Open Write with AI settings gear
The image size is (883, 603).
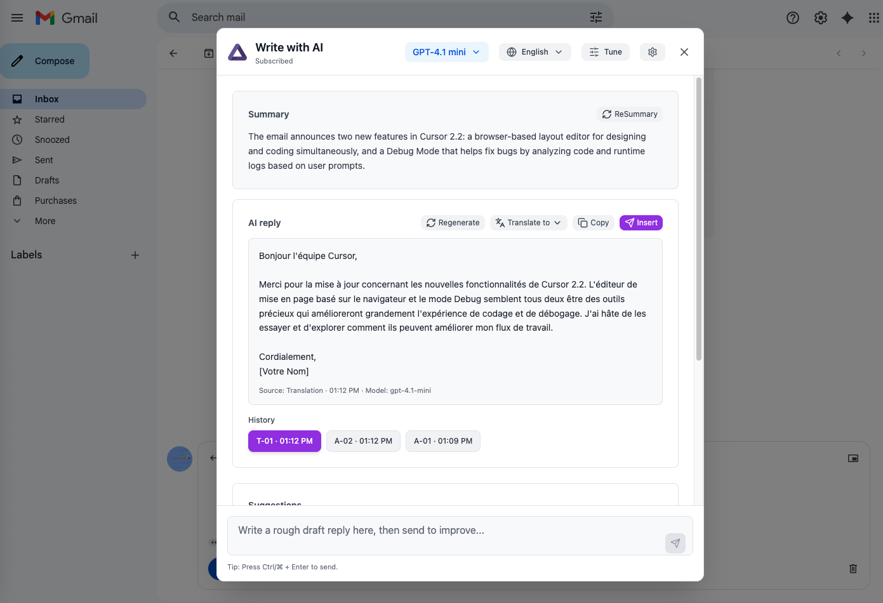pyautogui.click(x=653, y=51)
